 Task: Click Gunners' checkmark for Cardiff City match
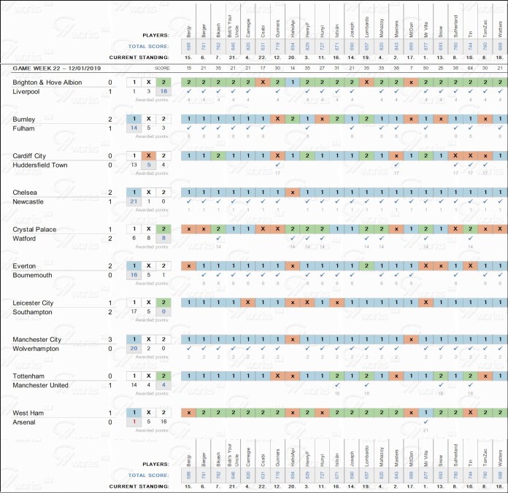[277, 165]
